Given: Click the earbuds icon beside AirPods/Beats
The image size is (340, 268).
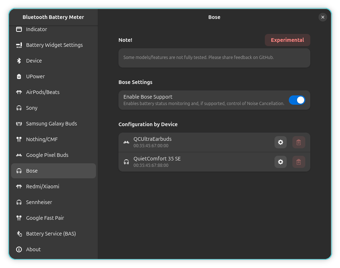Looking at the screenshot, I should click(x=19, y=92).
